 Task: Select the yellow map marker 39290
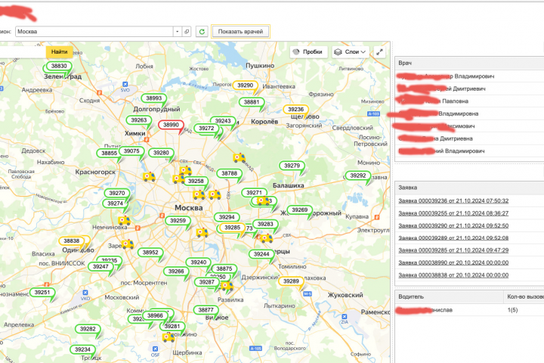tap(245, 85)
